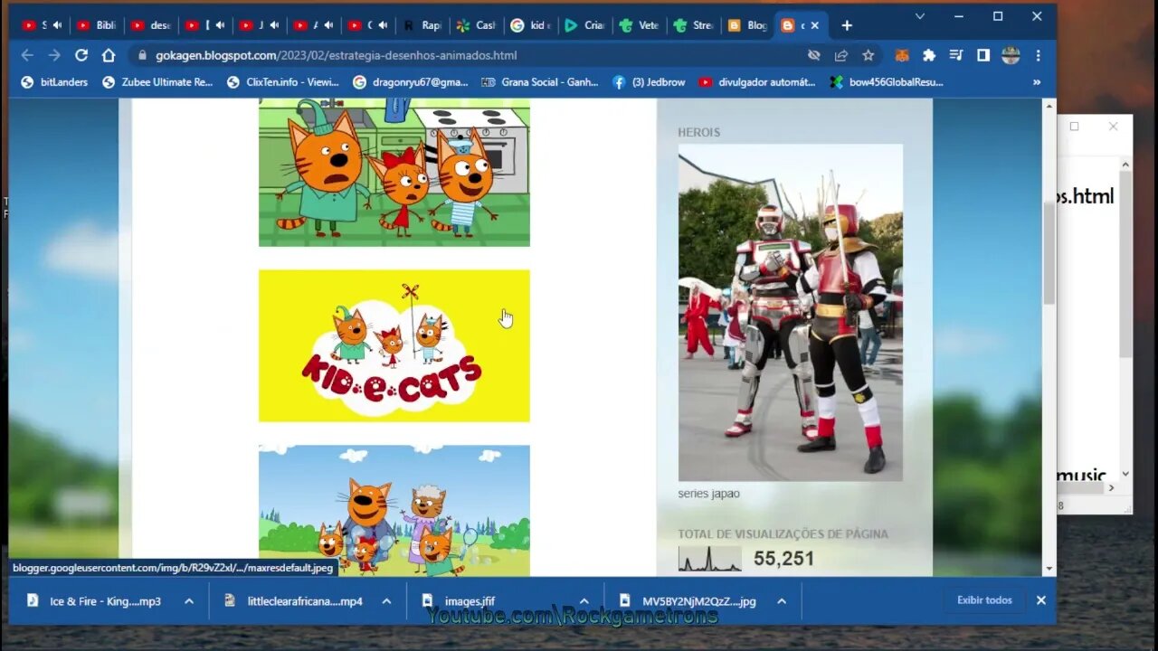Viewport: 1158px width, 651px height.
Task: Reload the gokagen blog page
Action: [81, 55]
